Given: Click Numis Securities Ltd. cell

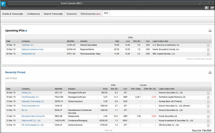Looking at the screenshot, I should click(168, 116).
